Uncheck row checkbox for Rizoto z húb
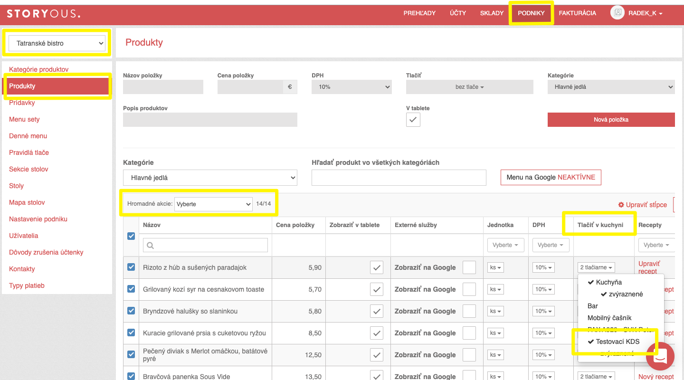Image resolution: width=684 pixels, height=380 pixels. 131,267
